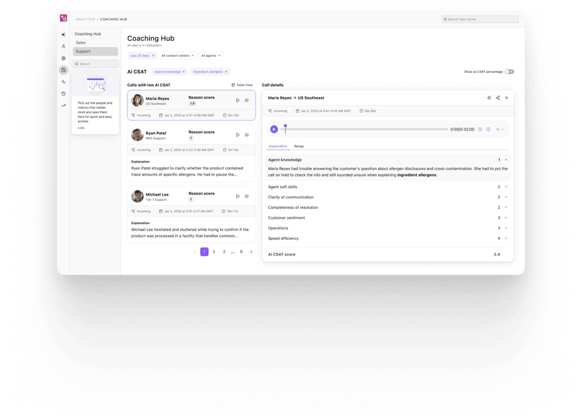Start playback with the purple play button
Viewport: 582px width, 417px height.
click(274, 129)
